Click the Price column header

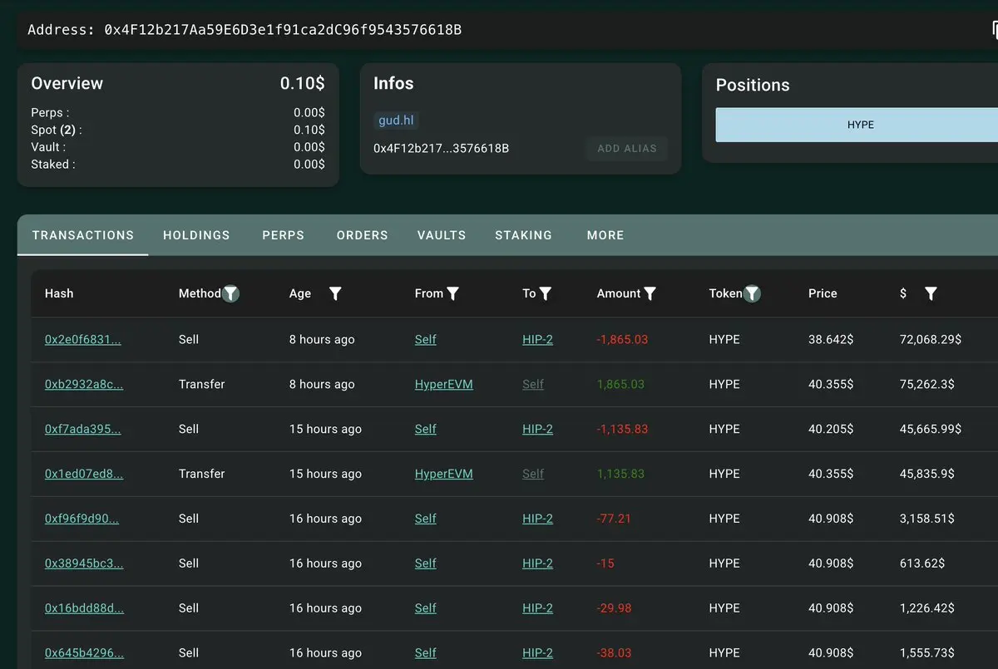click(823, 293)
